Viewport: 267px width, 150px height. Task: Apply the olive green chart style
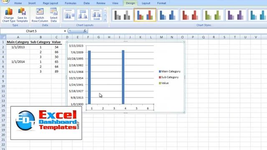tap(213, 15)
